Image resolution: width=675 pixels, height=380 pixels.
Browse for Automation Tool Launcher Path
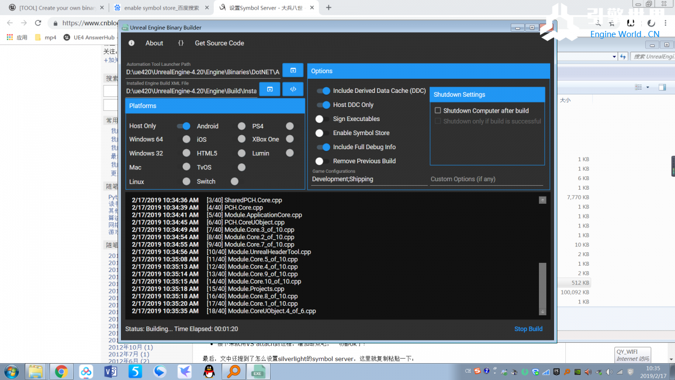pyautogui.click(x=293, y=70)
